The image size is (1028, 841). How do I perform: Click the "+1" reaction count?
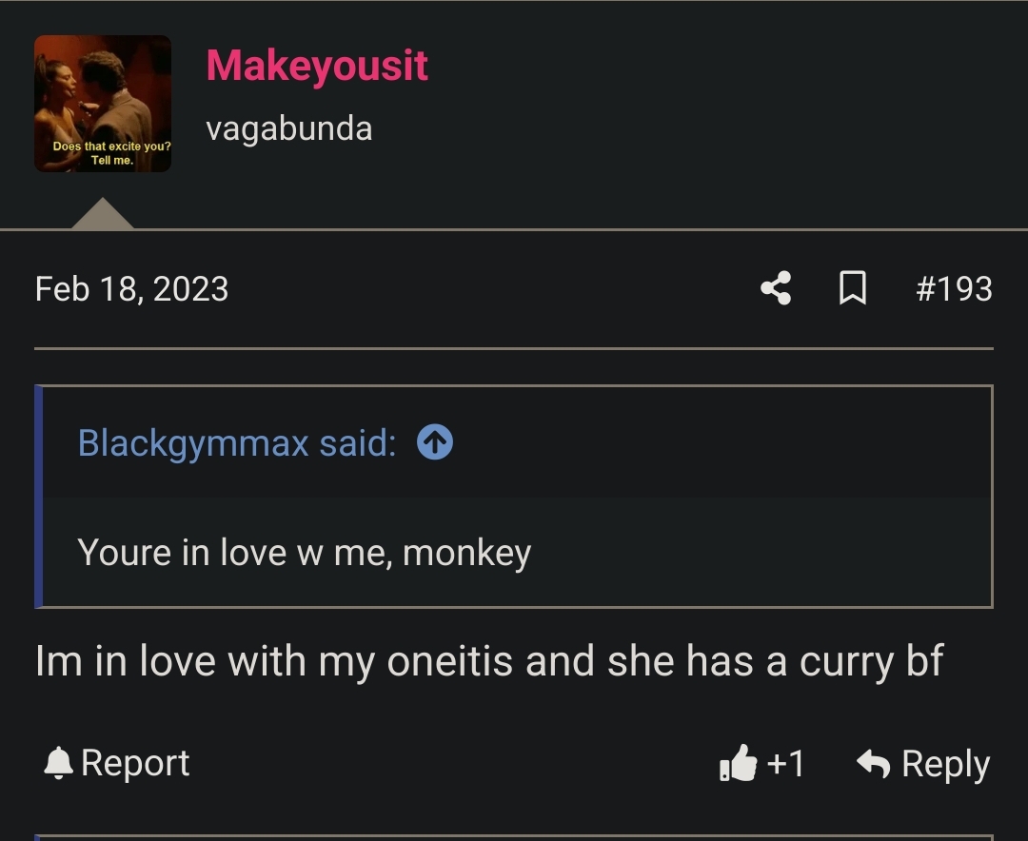[x=785, y=763]
